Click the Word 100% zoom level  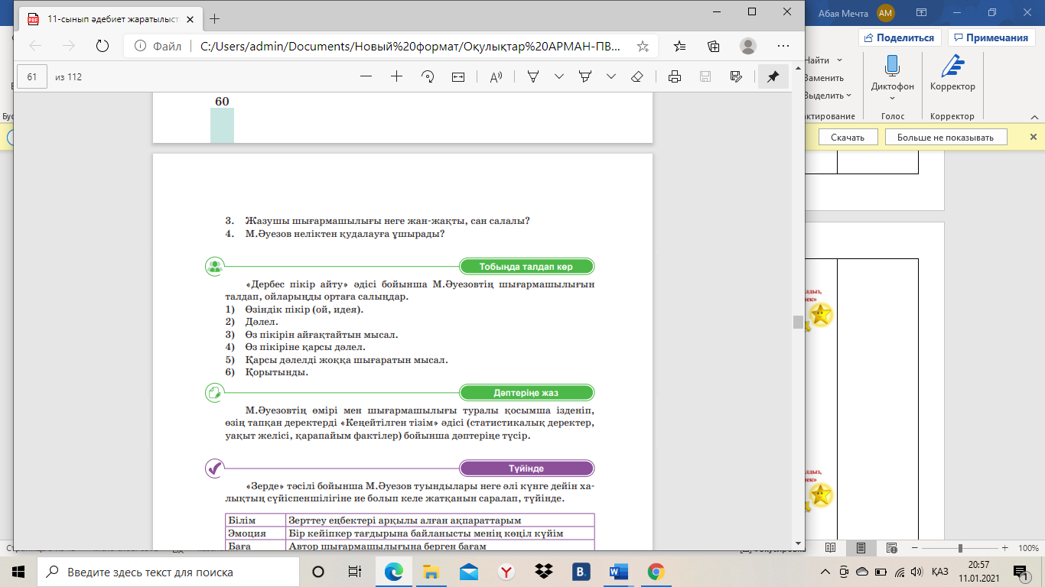tap(1028, 548)
